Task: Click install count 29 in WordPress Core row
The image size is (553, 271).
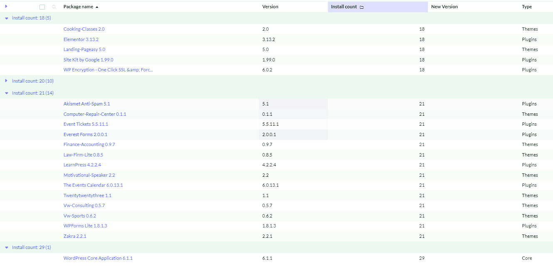Action: tap(422, 258)
